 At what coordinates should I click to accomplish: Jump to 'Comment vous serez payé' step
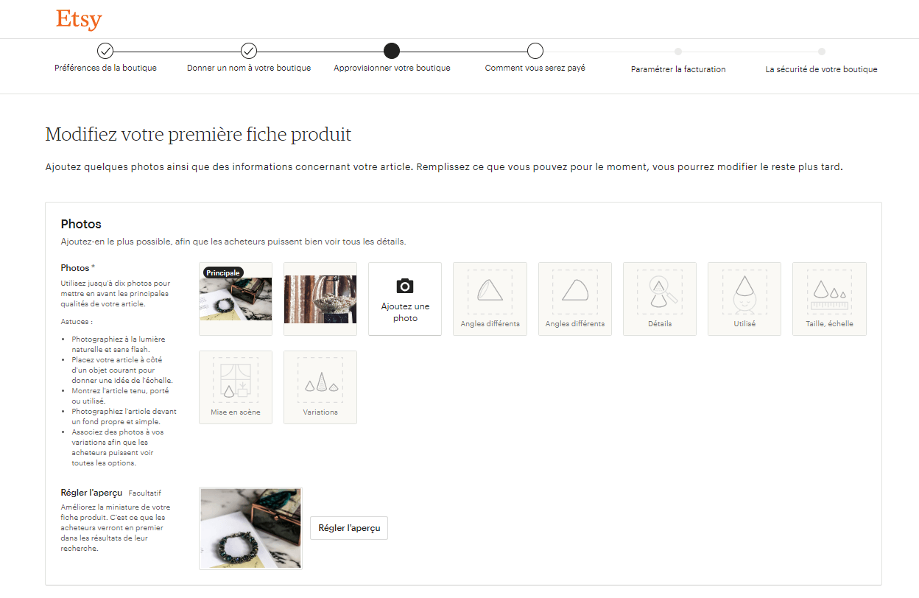[x=535, y=51]
